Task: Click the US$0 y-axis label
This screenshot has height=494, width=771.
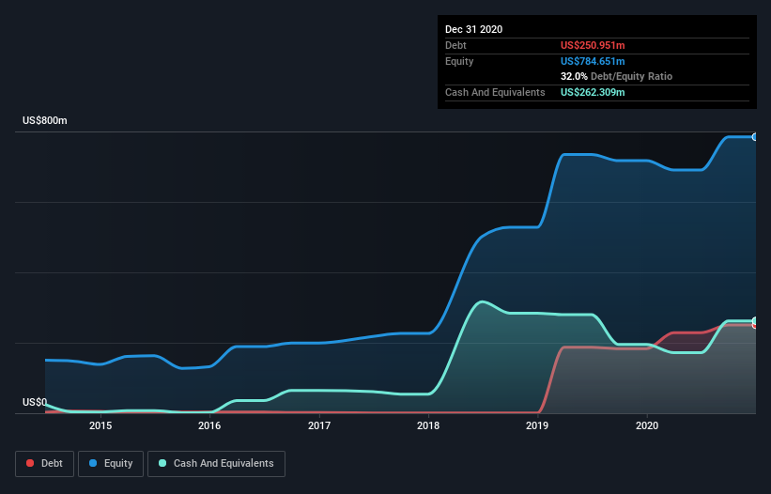Action: pos(35,402)
